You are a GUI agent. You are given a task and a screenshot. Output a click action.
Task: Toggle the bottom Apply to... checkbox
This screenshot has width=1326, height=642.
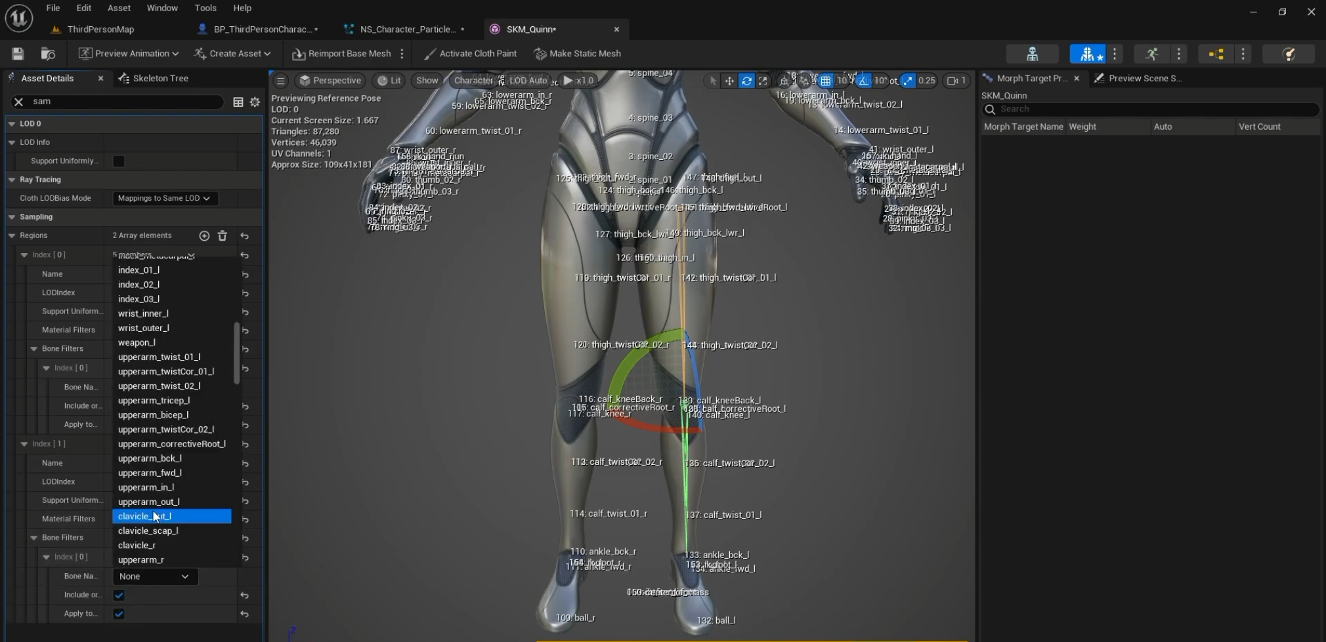[x=119, y=614]
